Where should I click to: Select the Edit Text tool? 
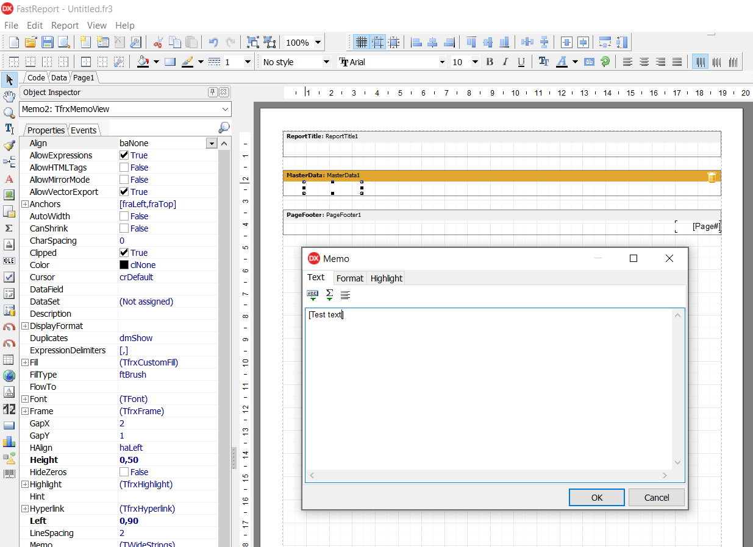pos(9,129)
